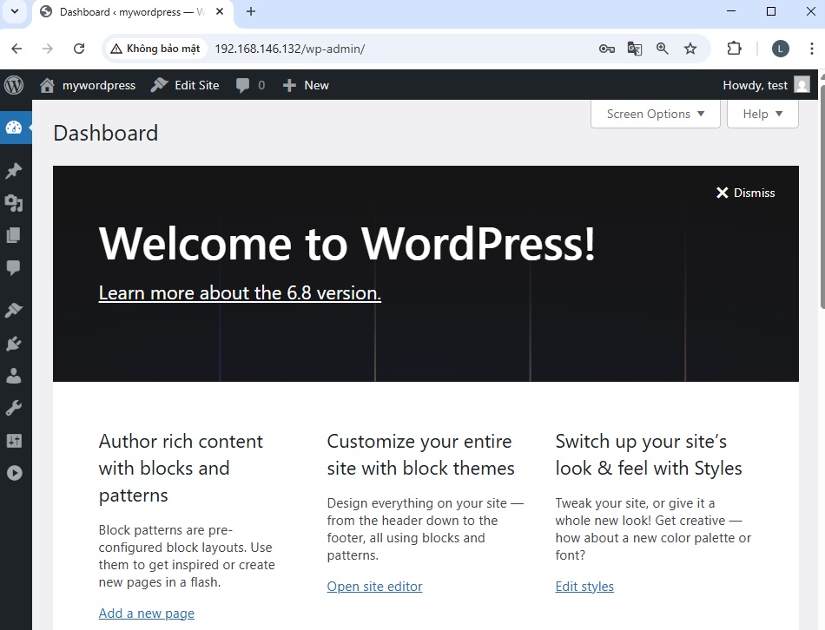
Task: Open the Pages icon in sidebar
Action: [14, 235]
